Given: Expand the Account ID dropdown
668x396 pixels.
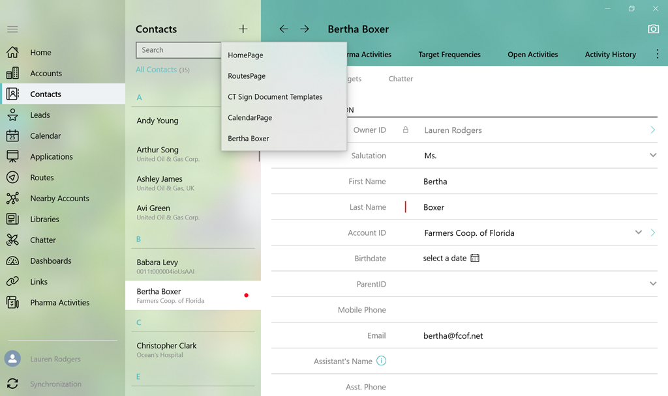Looking at the screenshot, I should [638, 233].
